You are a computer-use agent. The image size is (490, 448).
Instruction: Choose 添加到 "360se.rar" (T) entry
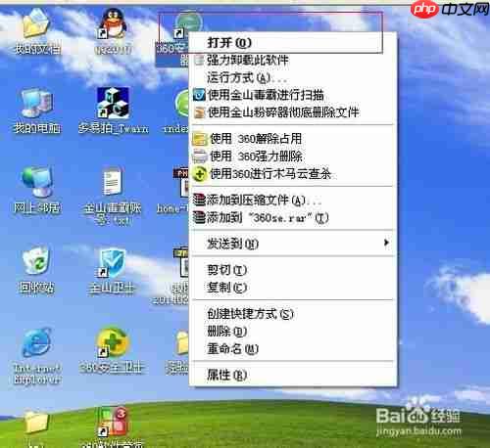coord(293,218)
